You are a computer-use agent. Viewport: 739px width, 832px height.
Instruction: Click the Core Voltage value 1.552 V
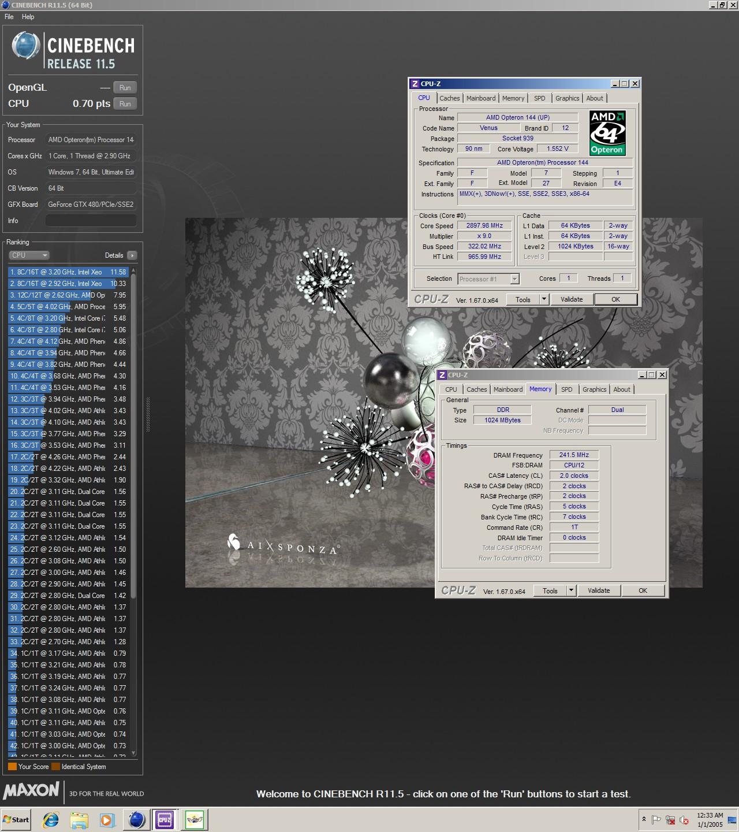pyautogui.click(x=558, y=149)
